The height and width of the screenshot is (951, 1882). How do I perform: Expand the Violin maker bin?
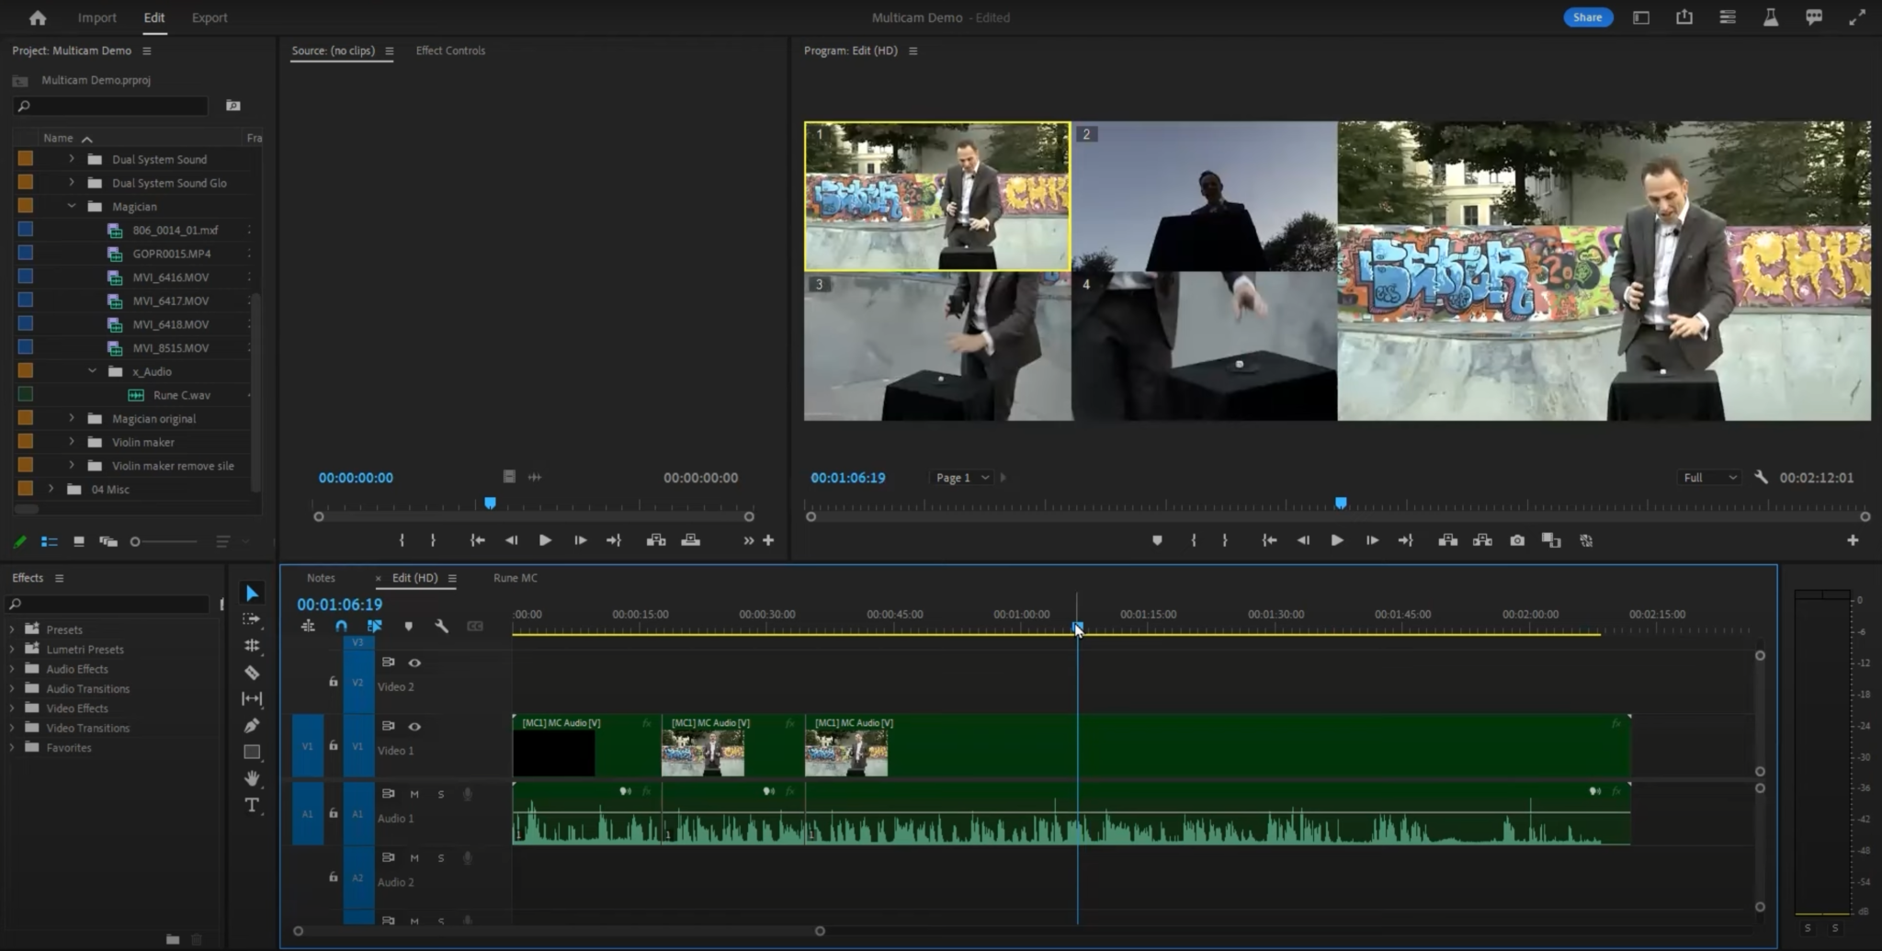click(x=70, y=442)
